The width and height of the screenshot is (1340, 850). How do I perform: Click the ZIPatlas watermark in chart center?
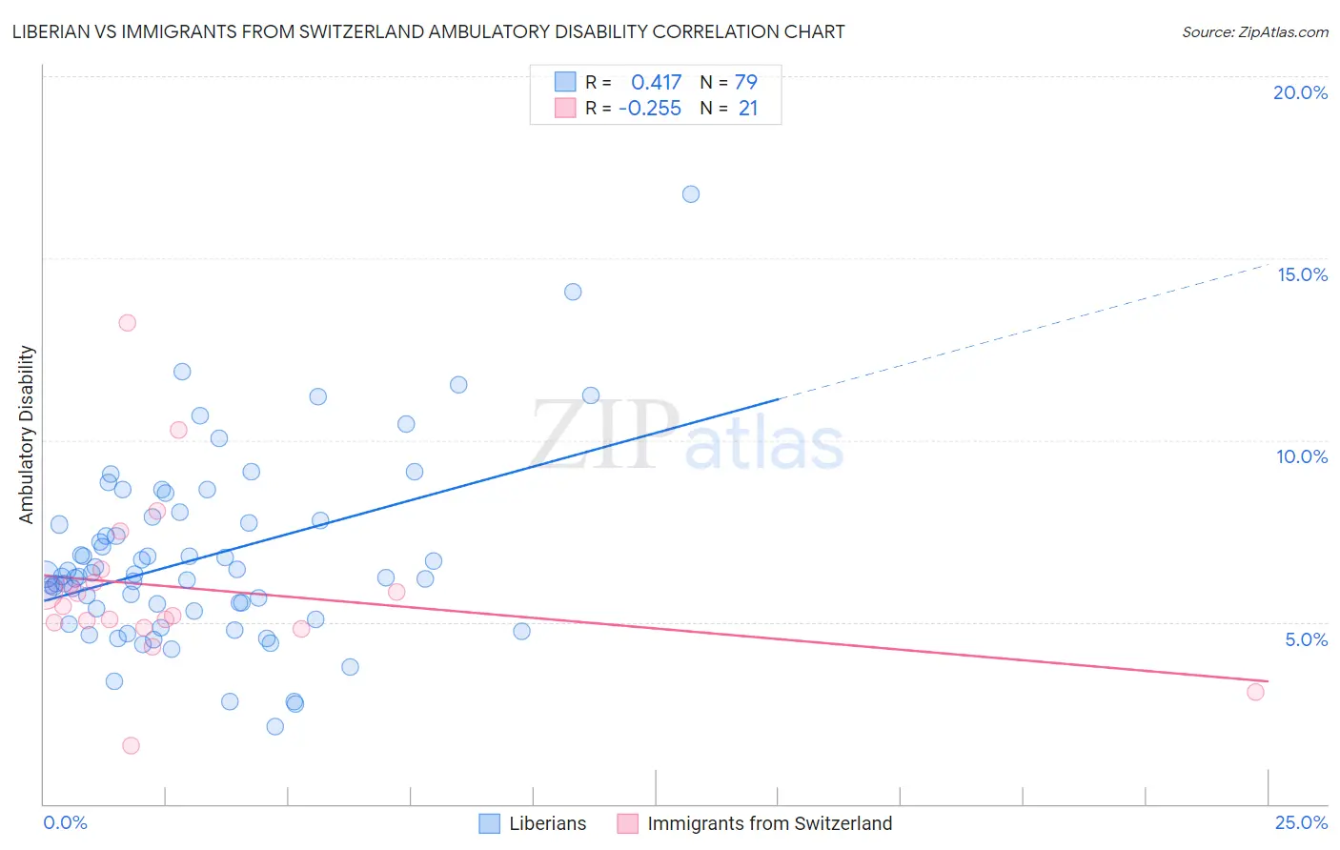687,436
